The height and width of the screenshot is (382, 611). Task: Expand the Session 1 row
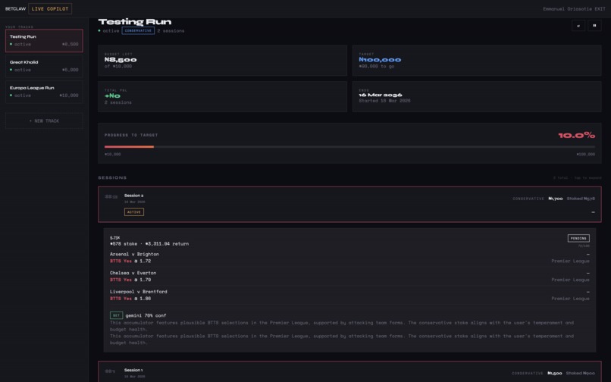(x=349, y=371)
